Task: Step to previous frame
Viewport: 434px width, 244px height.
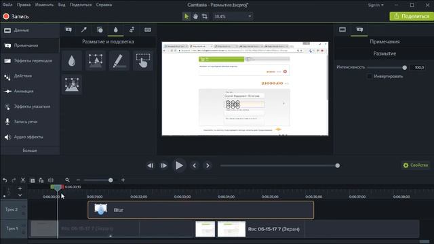Action: 151,165
